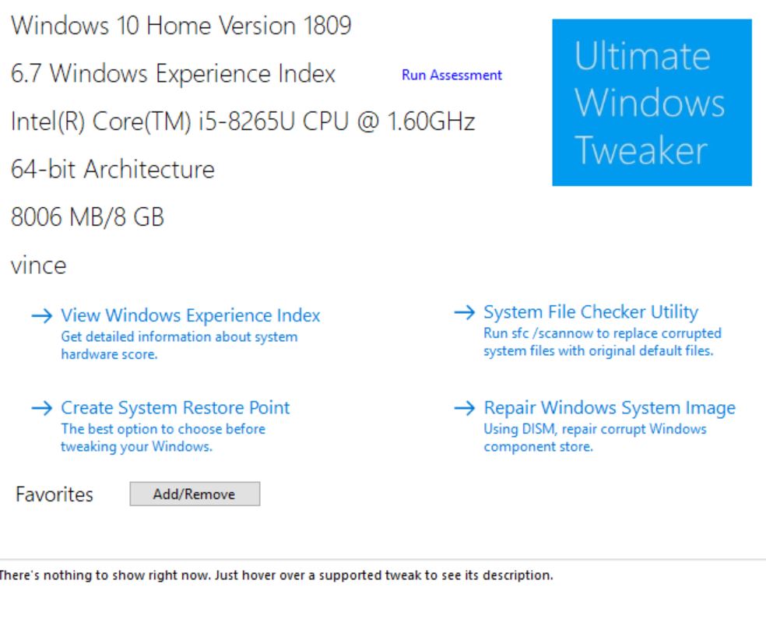Click the Intel Core i5-8265U CPU text
This screenshot has width=766, height=619.
(242, 121)
